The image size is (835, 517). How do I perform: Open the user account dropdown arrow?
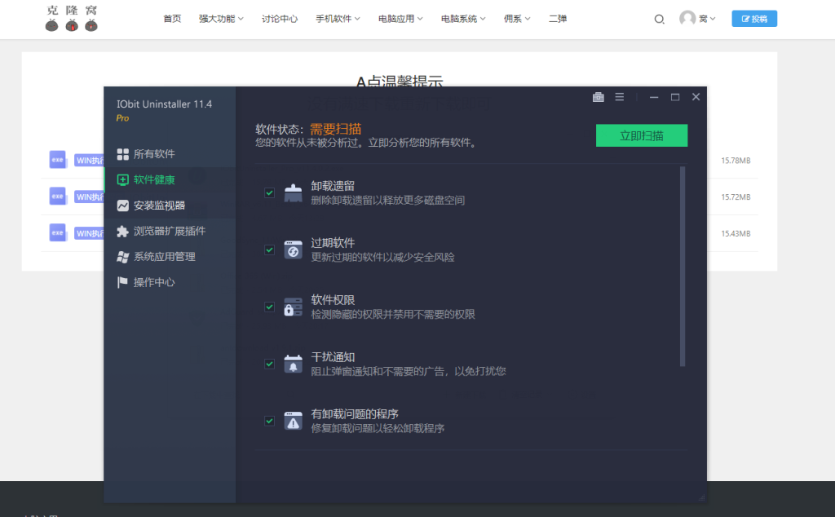coord(713,19)
